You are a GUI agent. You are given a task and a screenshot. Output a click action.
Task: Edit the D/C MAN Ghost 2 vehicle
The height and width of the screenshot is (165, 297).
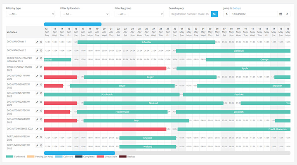pyautogui.click(x=37, y=51)
